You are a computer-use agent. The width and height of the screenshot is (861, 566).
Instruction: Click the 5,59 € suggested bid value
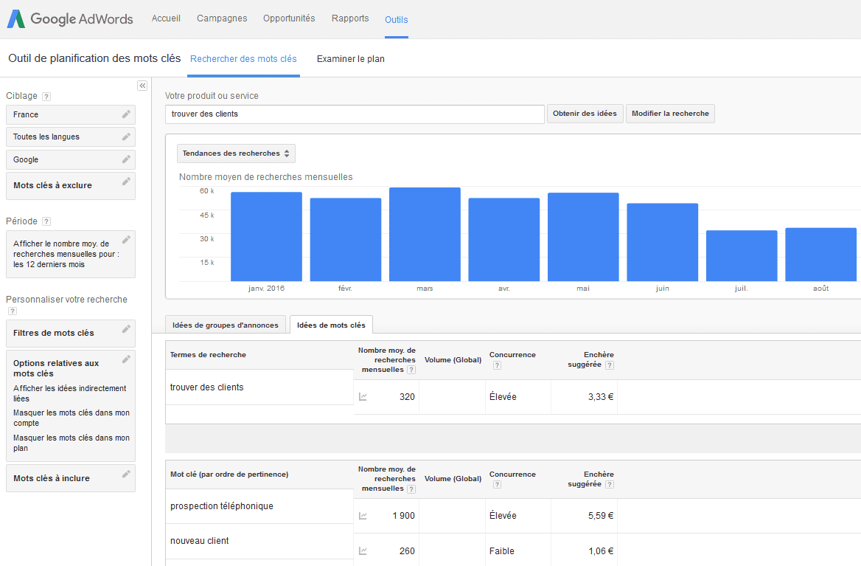click(601, 515)
